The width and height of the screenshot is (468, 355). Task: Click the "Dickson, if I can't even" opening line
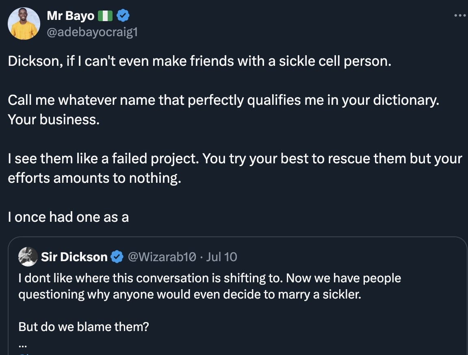pos(199,61)
